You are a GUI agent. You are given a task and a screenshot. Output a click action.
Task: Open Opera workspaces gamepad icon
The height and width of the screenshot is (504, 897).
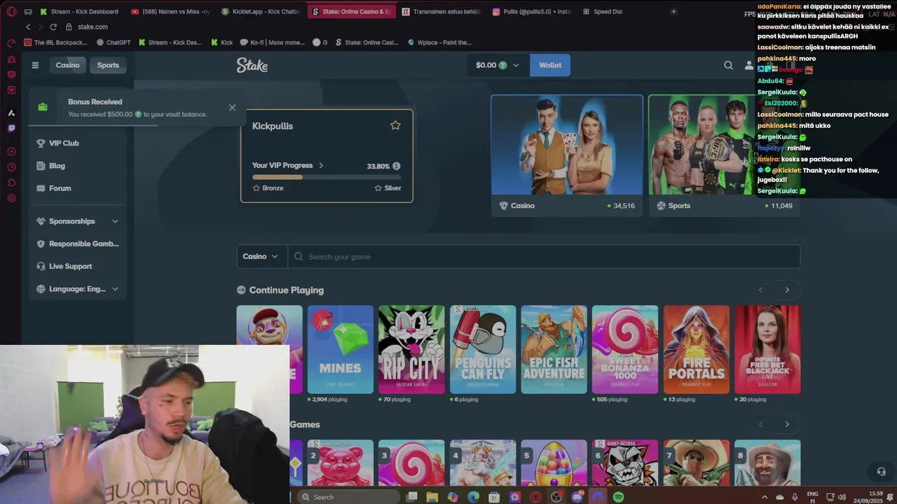pos(28,11)
